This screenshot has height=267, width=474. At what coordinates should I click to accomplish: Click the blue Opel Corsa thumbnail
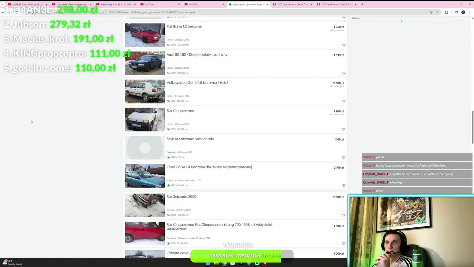point(145,176)
